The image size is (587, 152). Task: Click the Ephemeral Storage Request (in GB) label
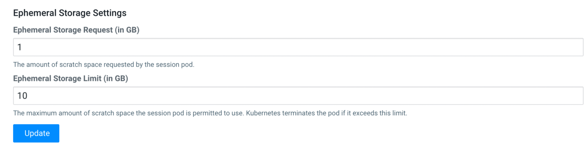(x=76, y=30)
